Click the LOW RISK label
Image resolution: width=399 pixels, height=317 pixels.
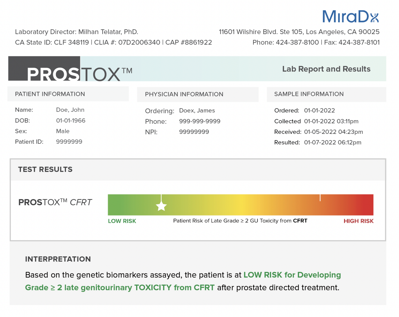tap(122, 221)
